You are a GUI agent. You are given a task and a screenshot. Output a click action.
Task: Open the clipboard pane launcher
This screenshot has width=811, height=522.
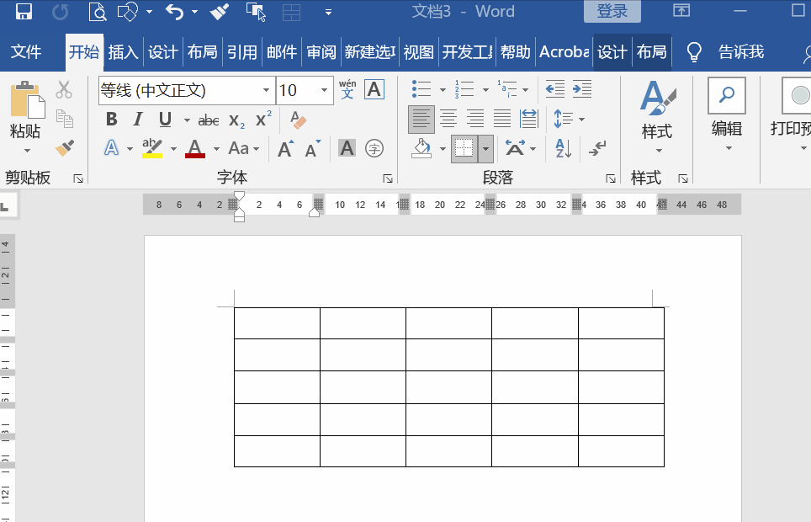pyautogui.click(x=78, y=178)
